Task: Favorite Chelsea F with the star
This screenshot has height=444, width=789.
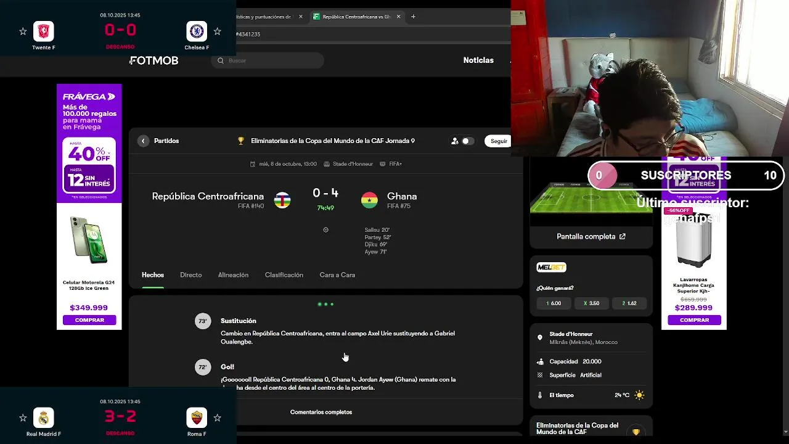Action: click(217, 31)
